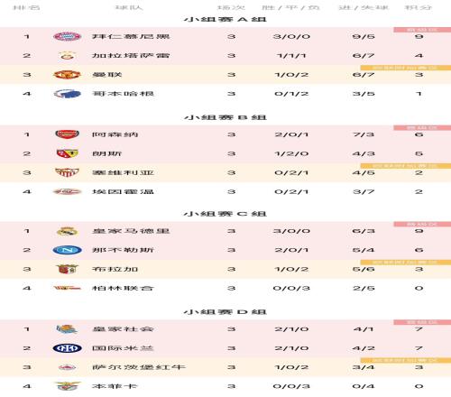Viewport: 451px width, 397px height.
Task: Open team 国际米兰 from Group D
Action: 123,348
